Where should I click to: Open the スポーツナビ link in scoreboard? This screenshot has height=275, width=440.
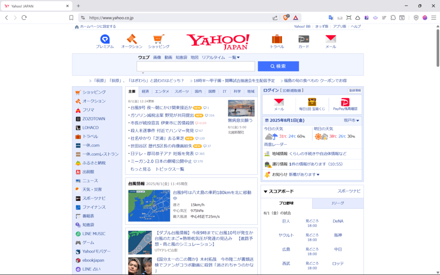coord(349,191)
